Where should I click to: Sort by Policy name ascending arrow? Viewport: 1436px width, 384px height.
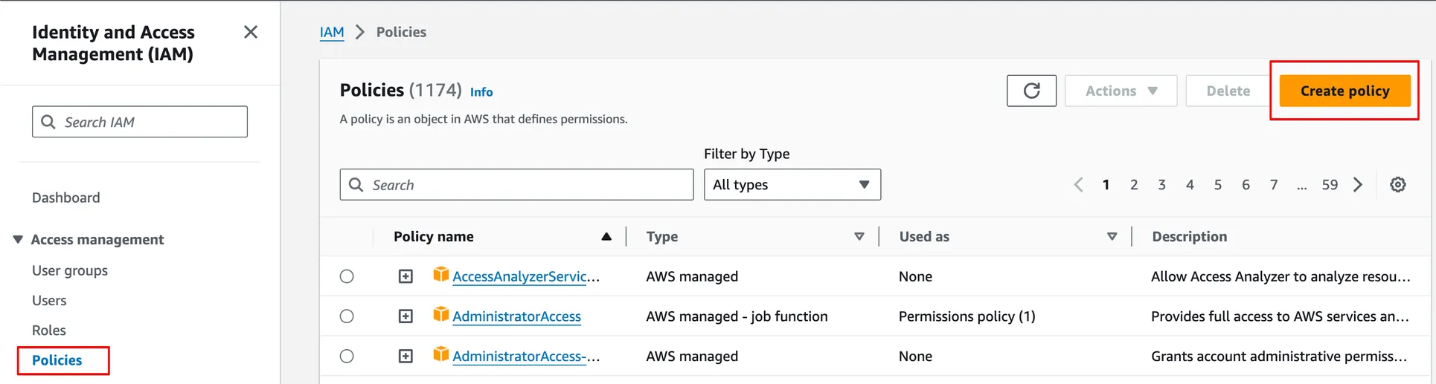pos(606,237)
